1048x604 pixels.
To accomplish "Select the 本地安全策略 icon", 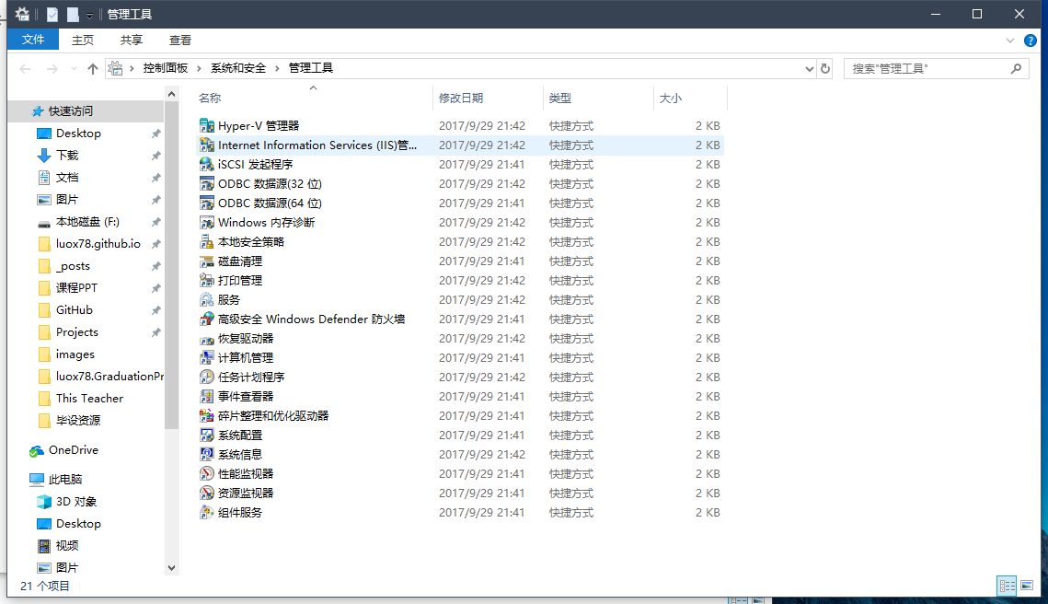I will pos(206,242).
